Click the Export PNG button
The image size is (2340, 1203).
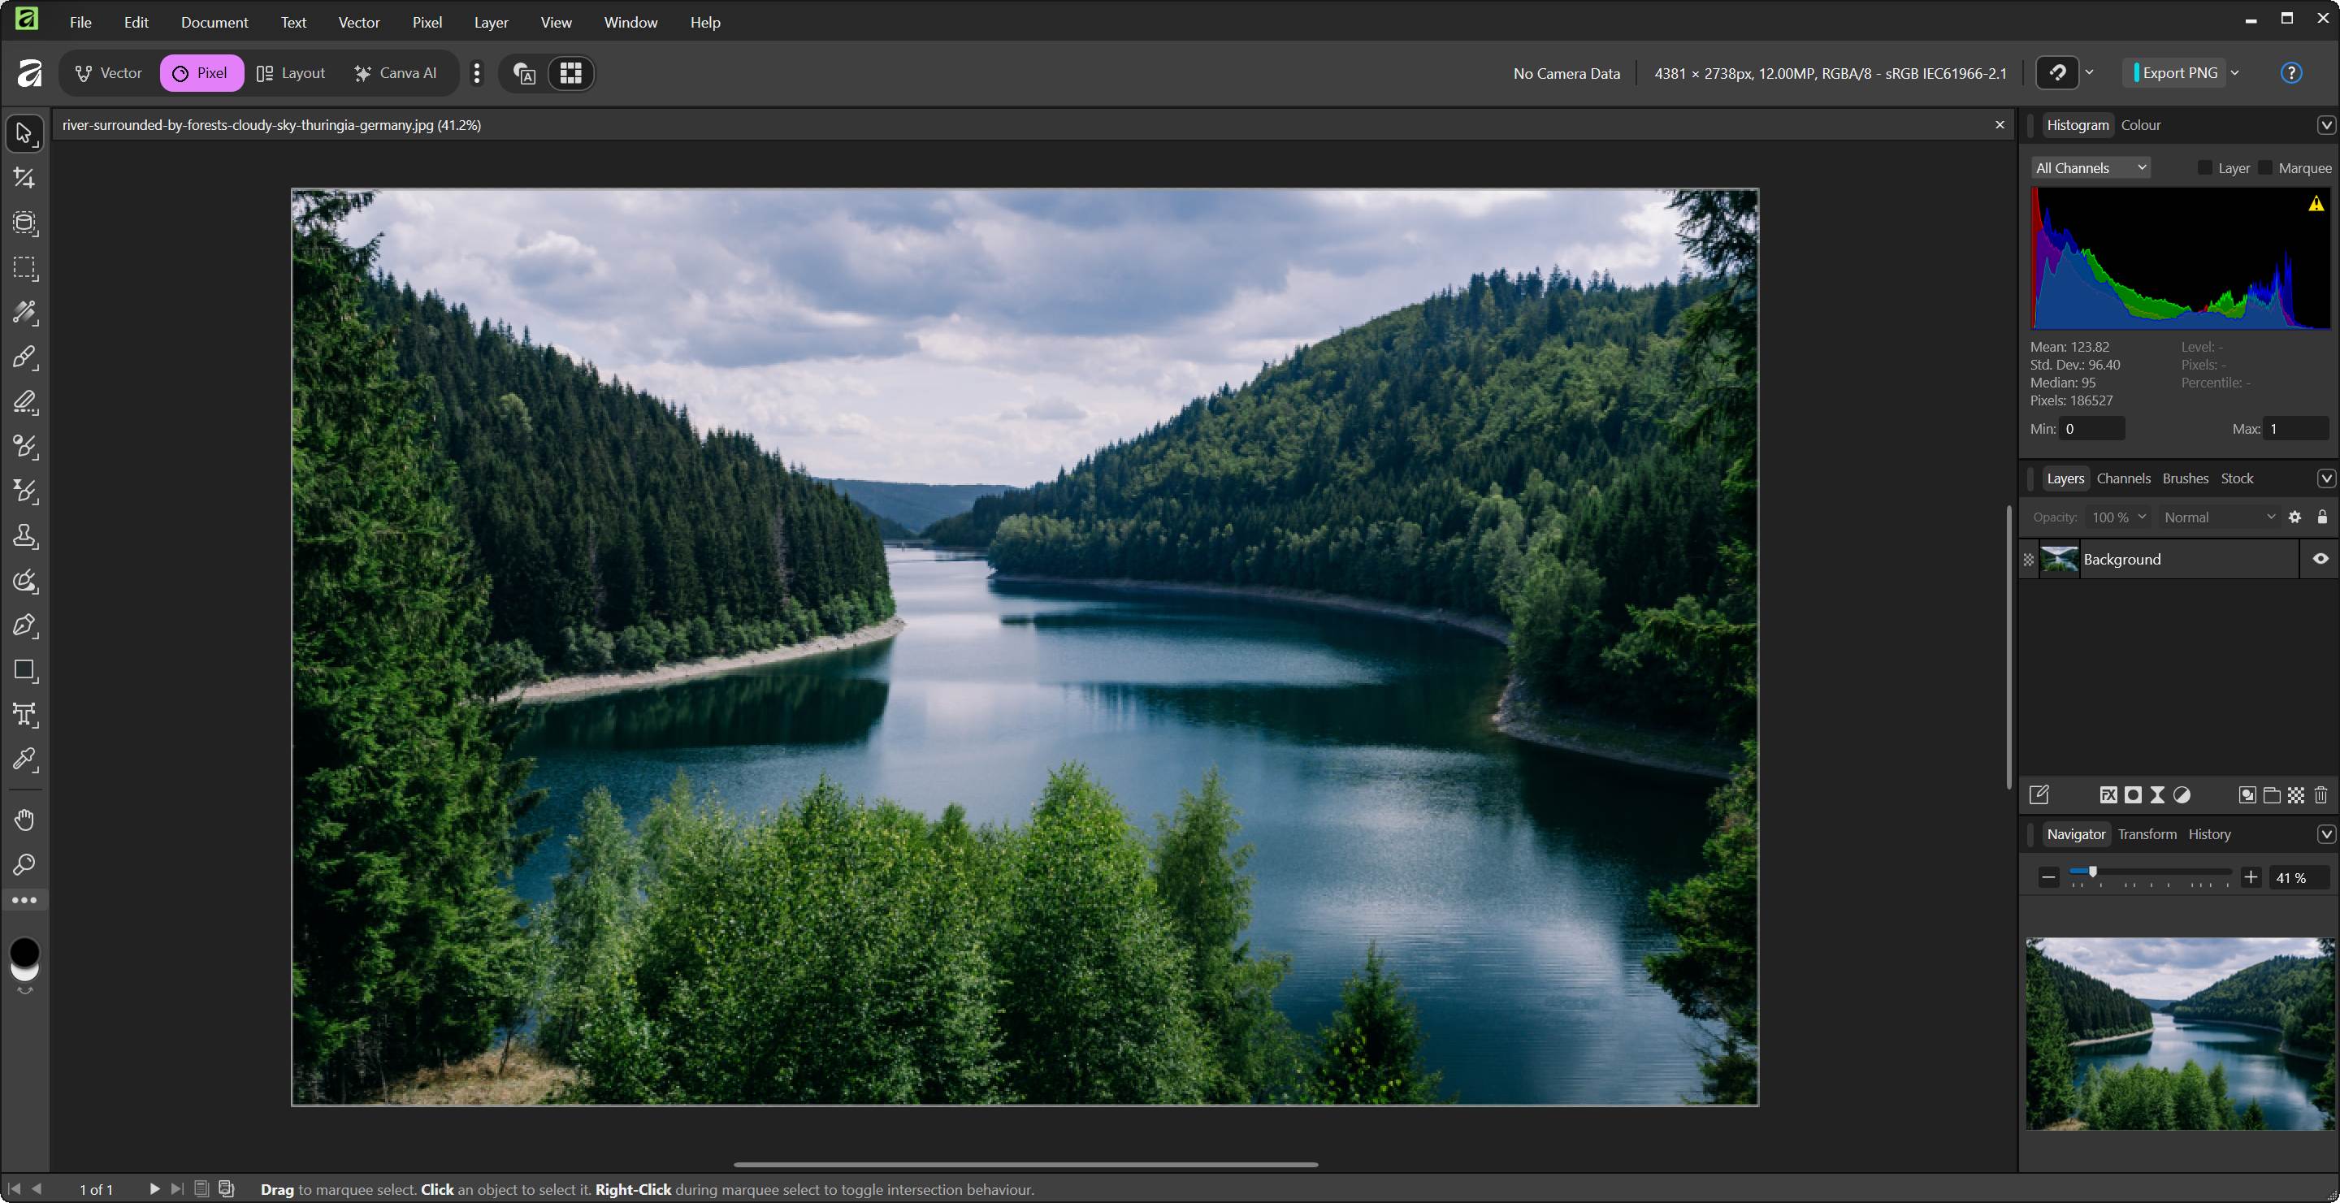pos(2178,74)
